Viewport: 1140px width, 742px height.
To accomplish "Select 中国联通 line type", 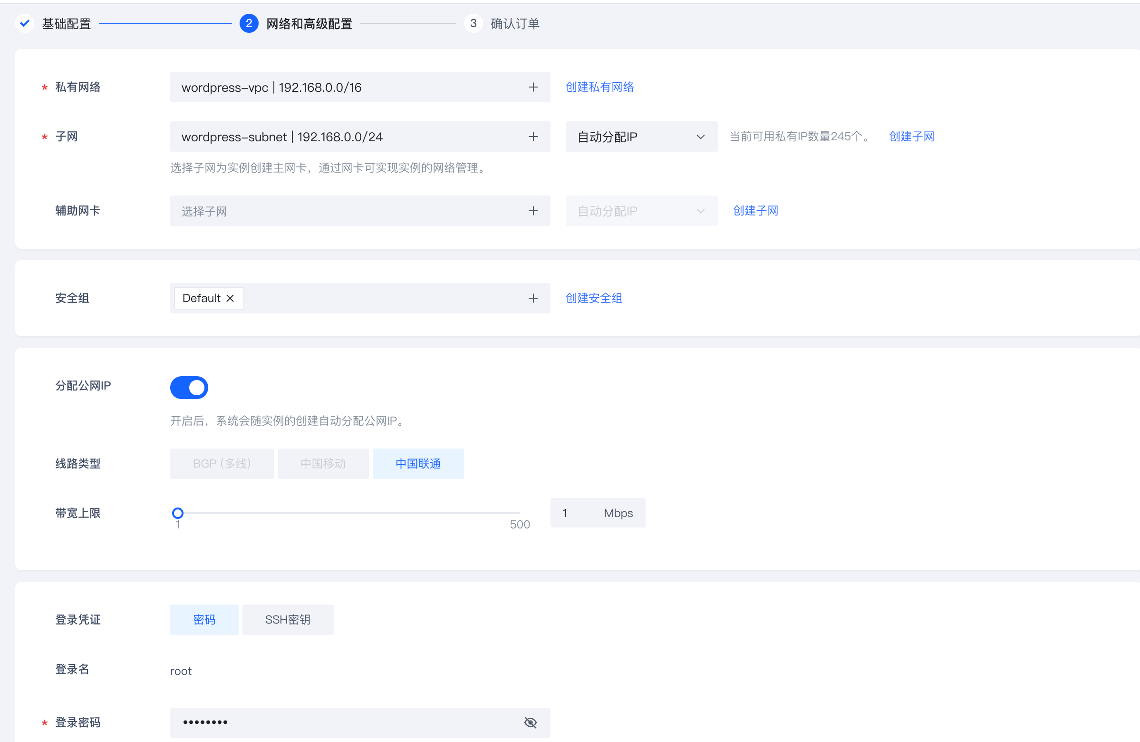I will (418, 463).
